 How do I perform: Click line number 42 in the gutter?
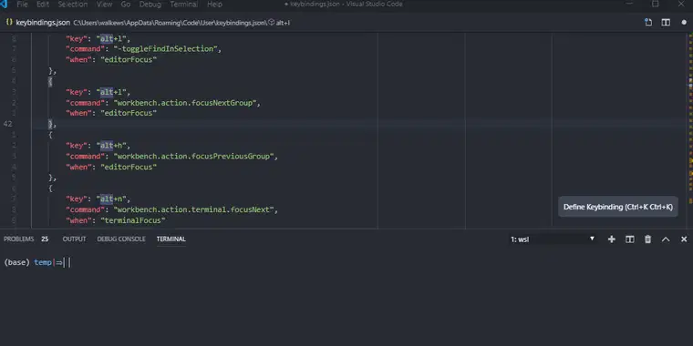tap(8, 124)
